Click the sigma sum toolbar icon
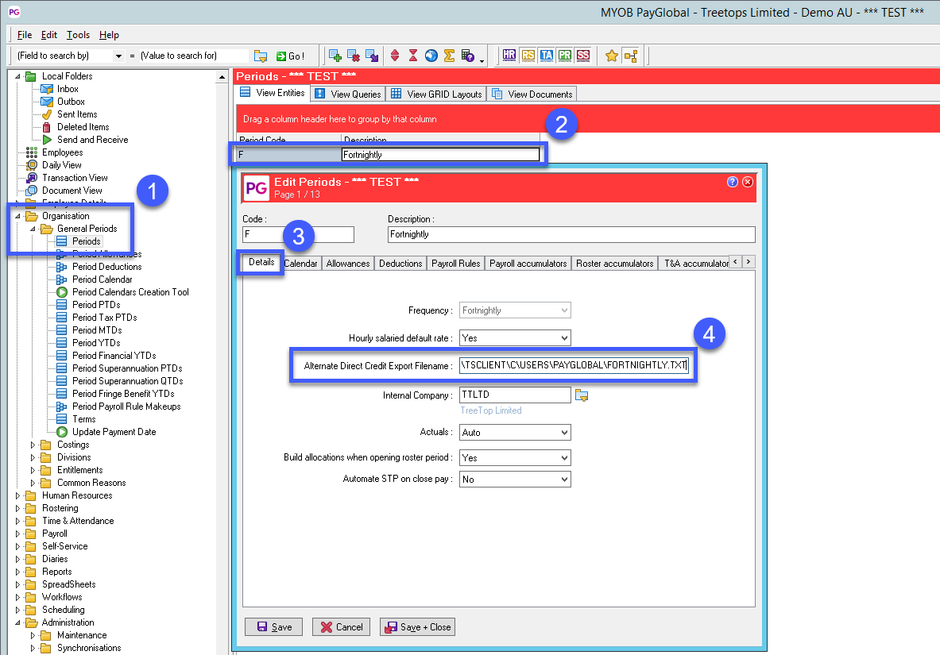 point(449,56)
